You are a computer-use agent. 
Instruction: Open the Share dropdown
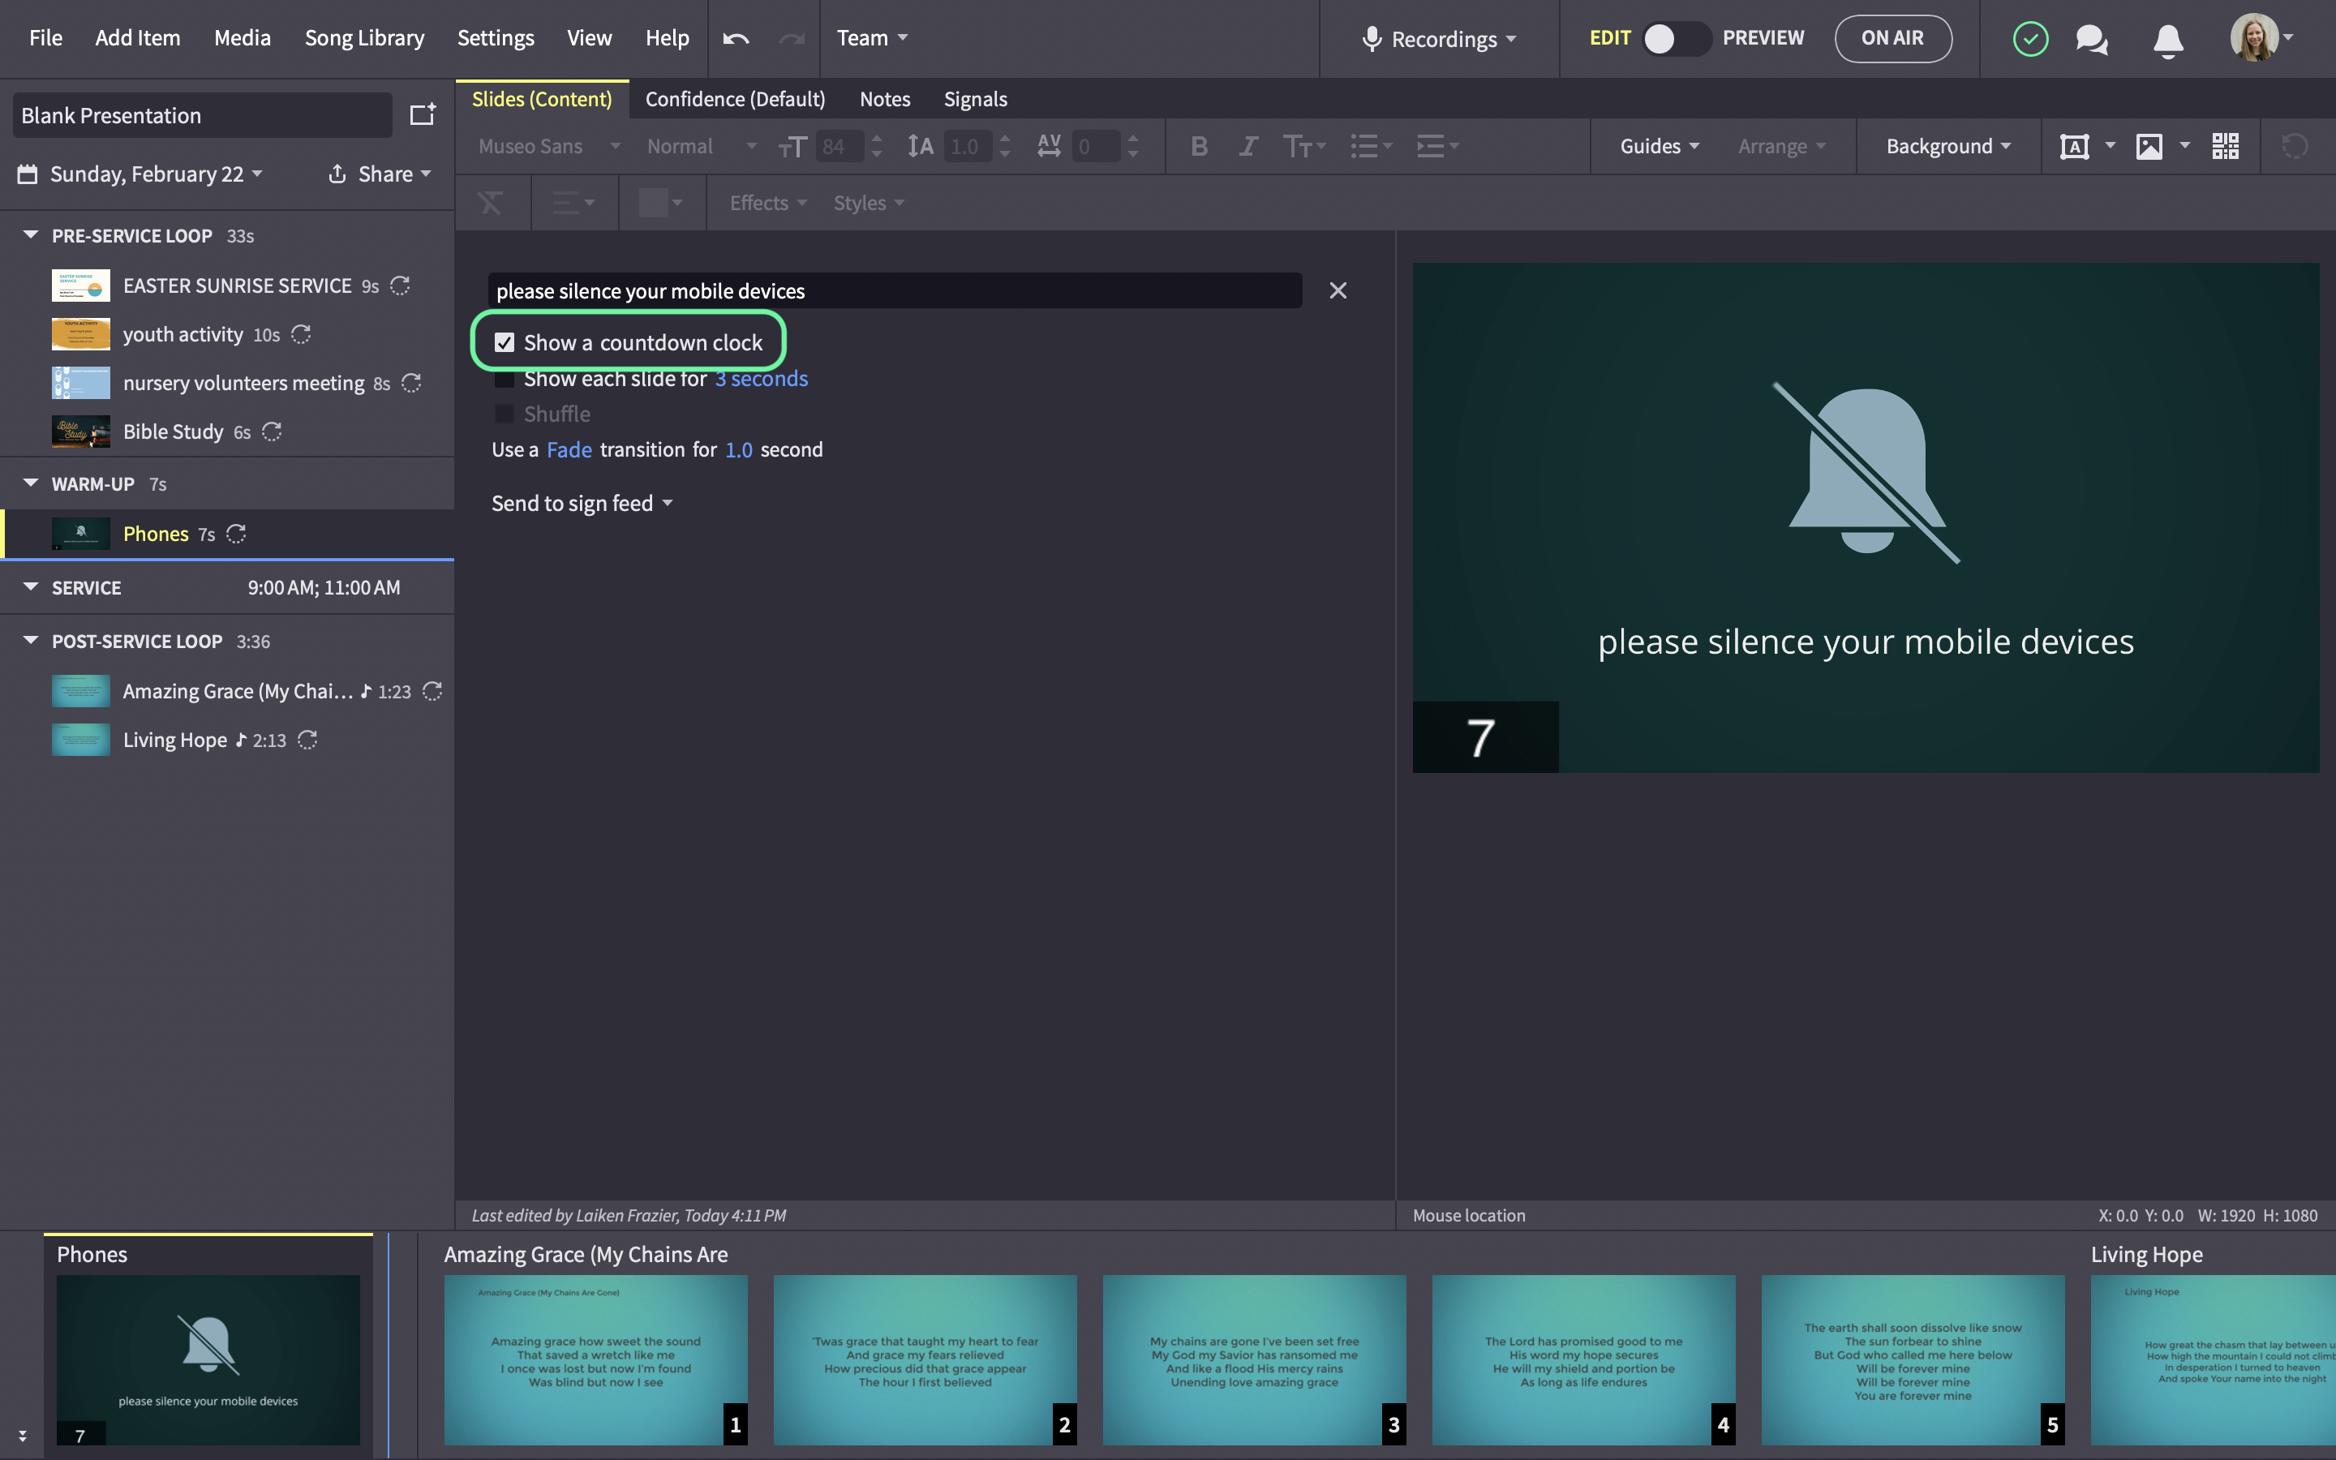(x=380, y=174)
